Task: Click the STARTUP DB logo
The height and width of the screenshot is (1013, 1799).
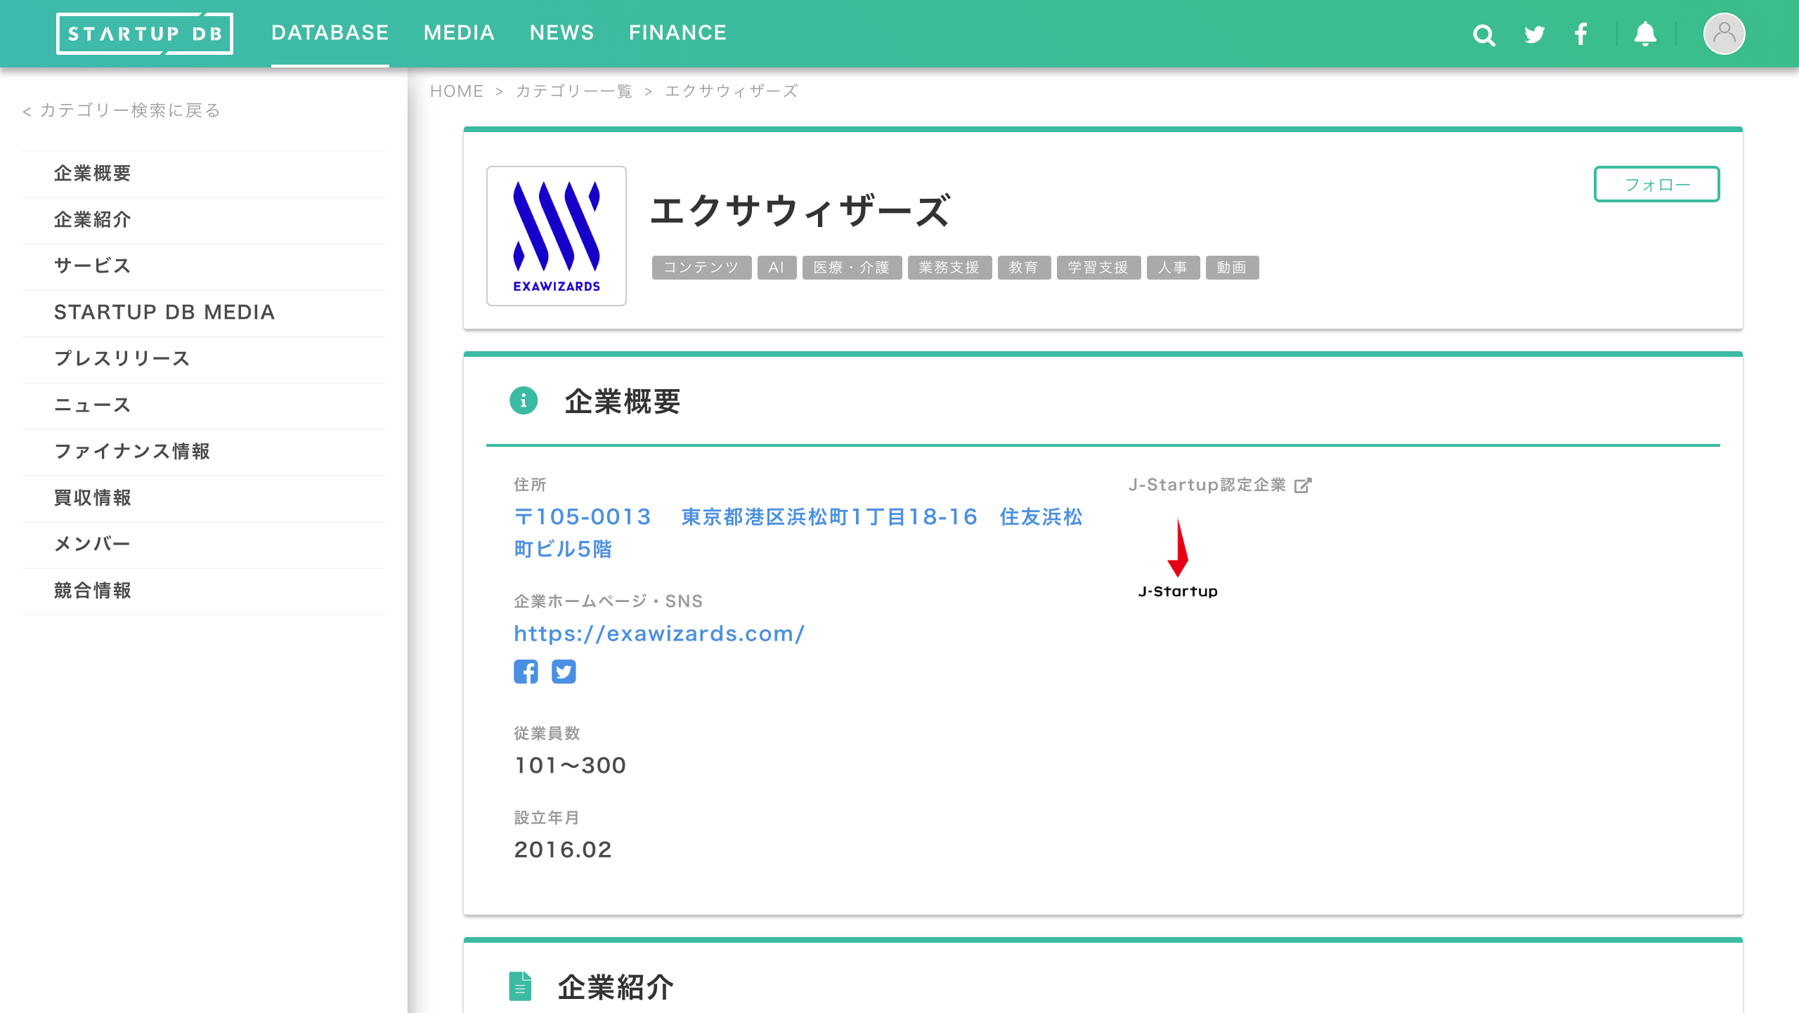Action: 145,34
